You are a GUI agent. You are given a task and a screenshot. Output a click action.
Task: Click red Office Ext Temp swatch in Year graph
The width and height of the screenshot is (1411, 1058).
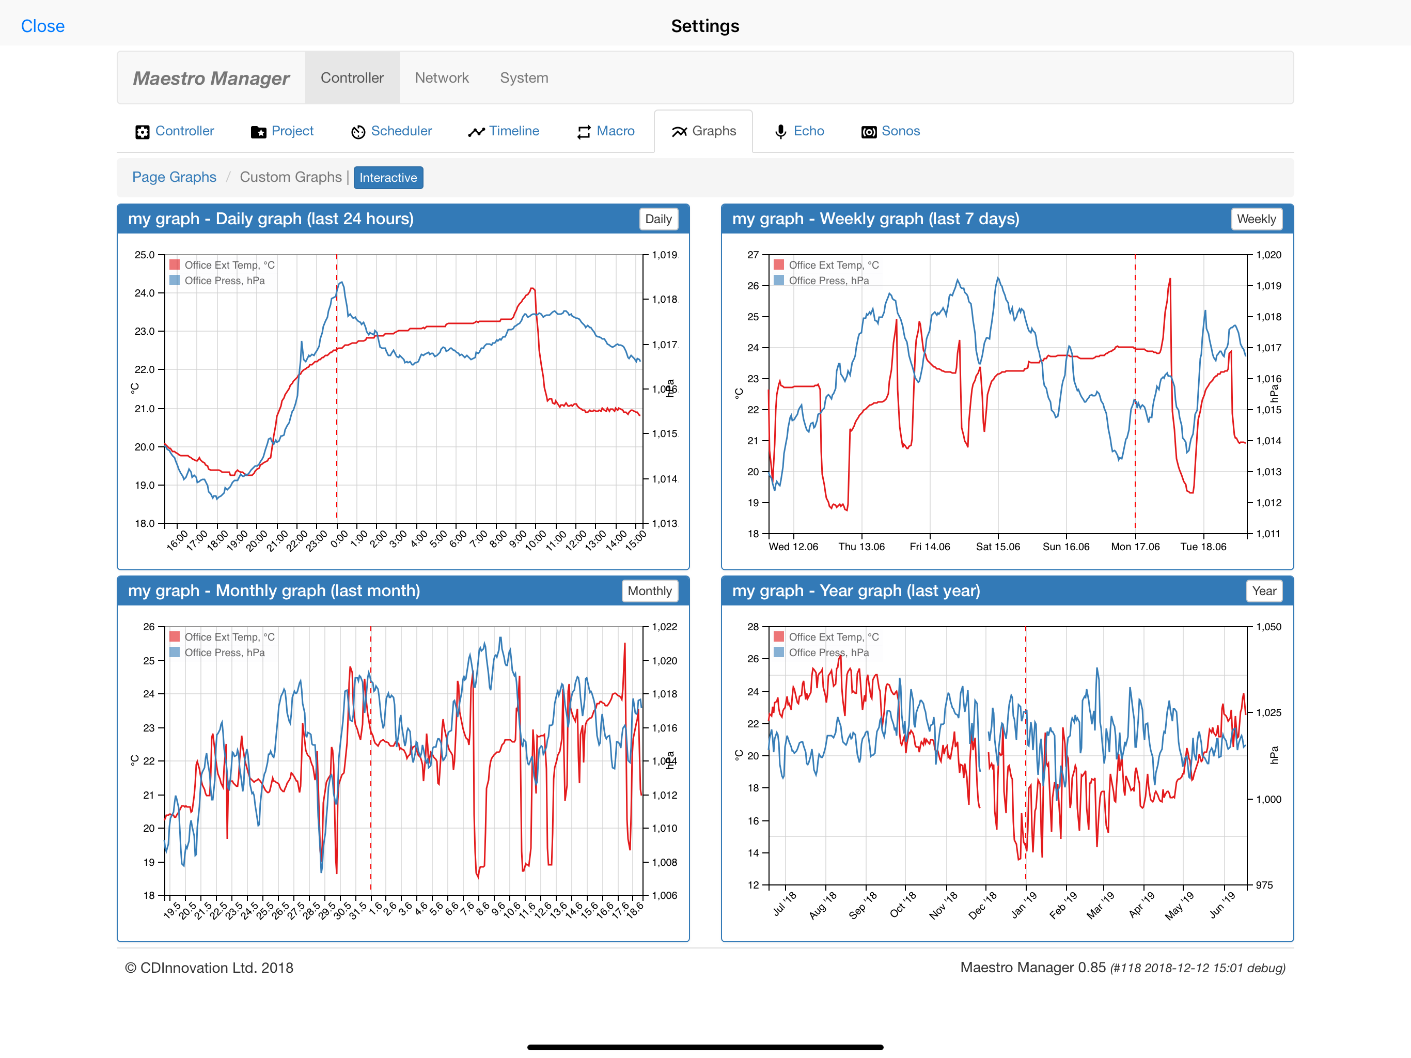tap(779, 637)
